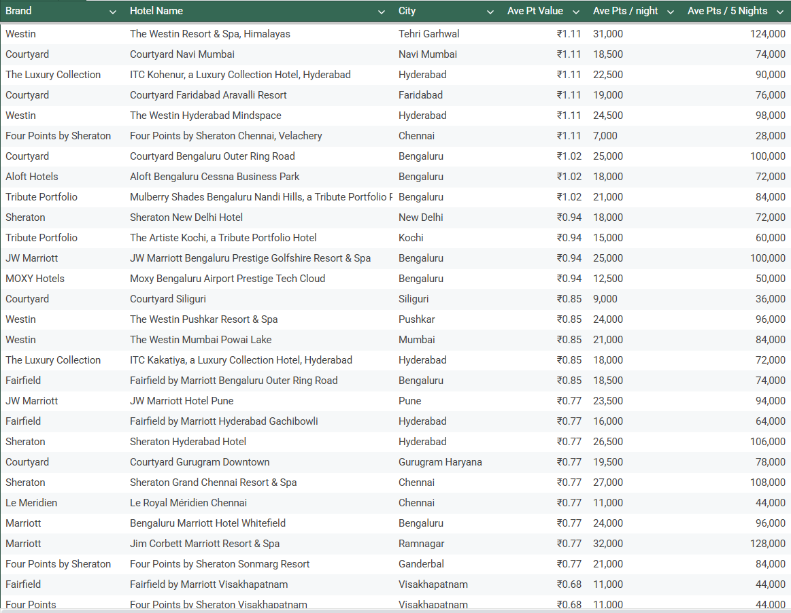Click the Pushkar city cell

pyautogui.click(x=417, y=319)
